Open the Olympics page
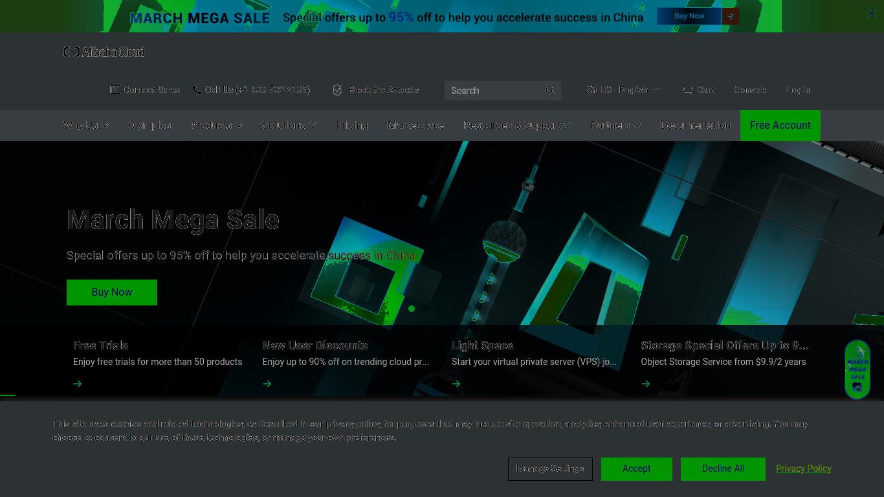Screen dimensions: 884x497 149,125
